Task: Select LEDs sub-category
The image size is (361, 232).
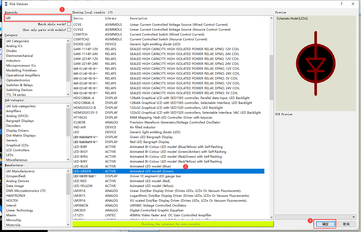Action: (10, 155)
